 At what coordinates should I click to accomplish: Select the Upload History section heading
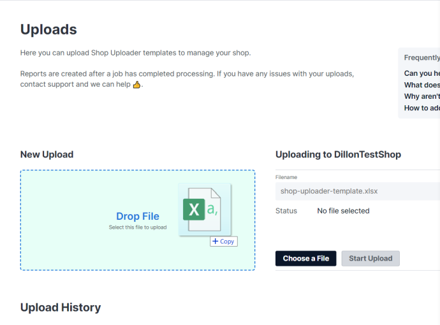tap(61, 308)
